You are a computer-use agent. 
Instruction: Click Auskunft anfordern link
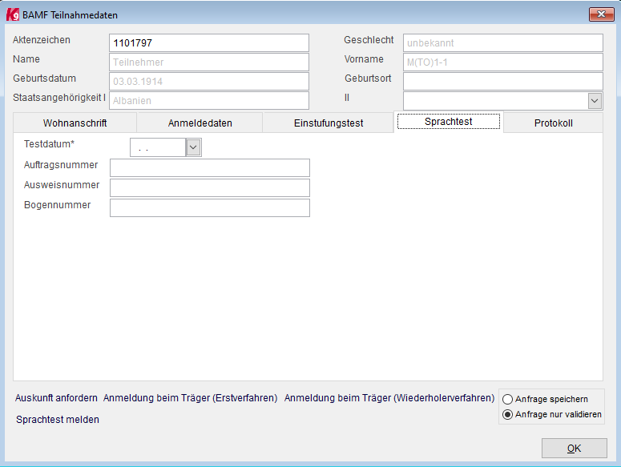(x=56, y=398)
